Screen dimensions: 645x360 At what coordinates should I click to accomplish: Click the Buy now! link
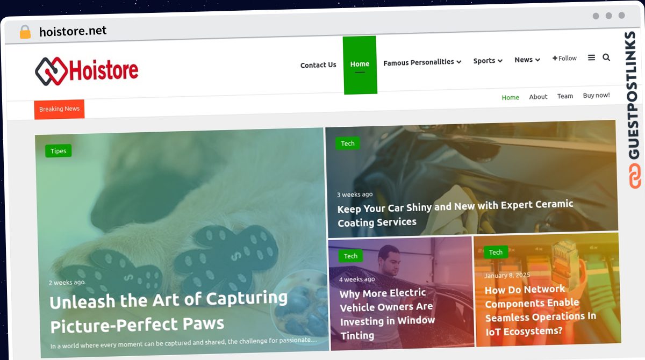[x=596, y=95]
